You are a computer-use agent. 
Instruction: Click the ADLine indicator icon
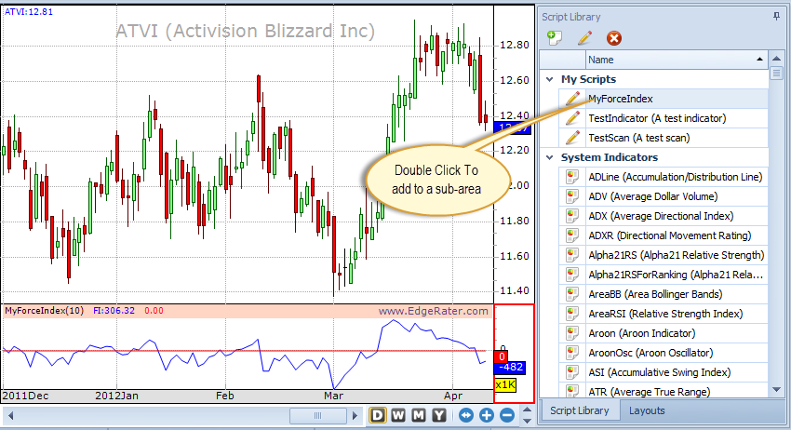click(572, 177)
